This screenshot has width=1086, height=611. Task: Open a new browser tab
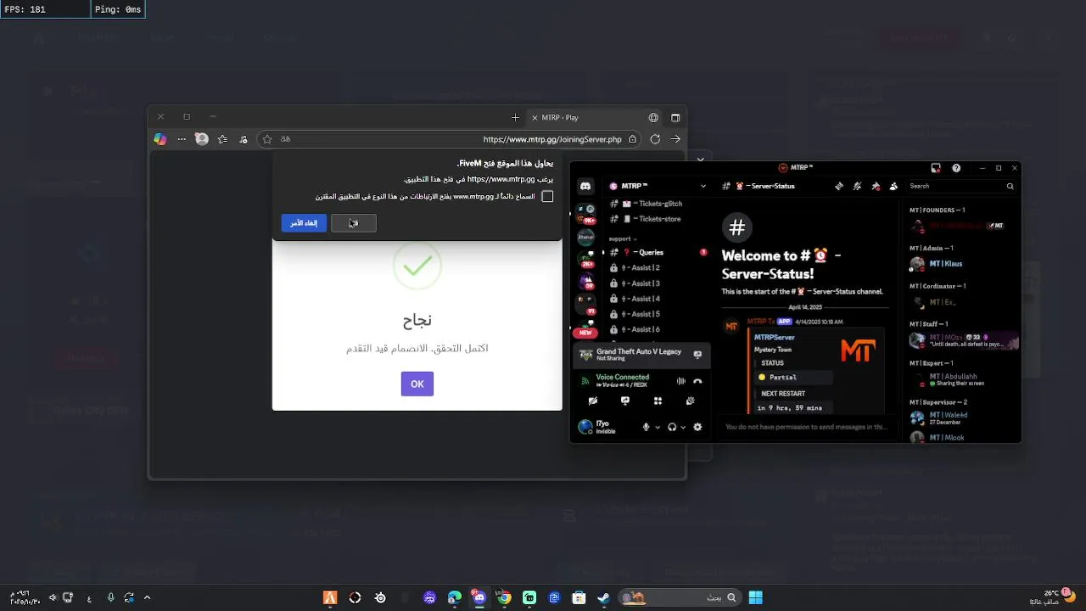[515, 117]
